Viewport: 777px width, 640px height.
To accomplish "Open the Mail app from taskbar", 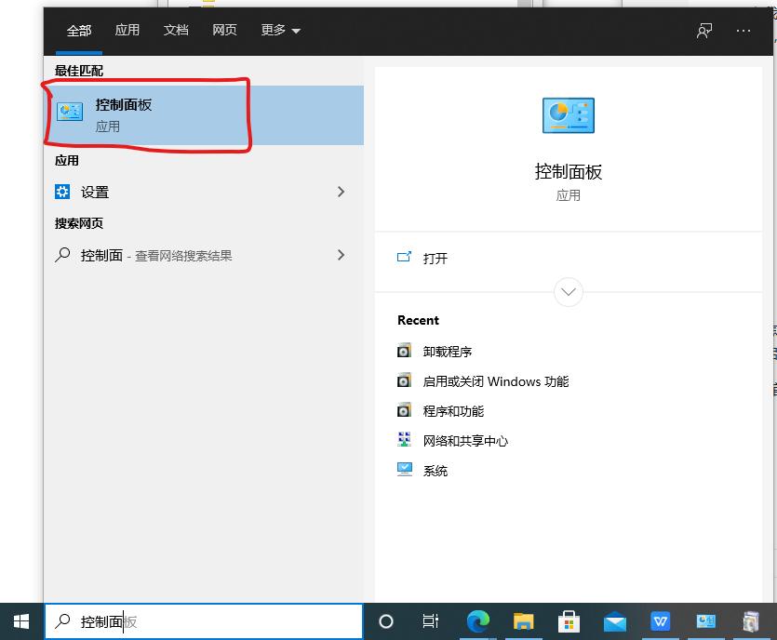I will (615, 621).
